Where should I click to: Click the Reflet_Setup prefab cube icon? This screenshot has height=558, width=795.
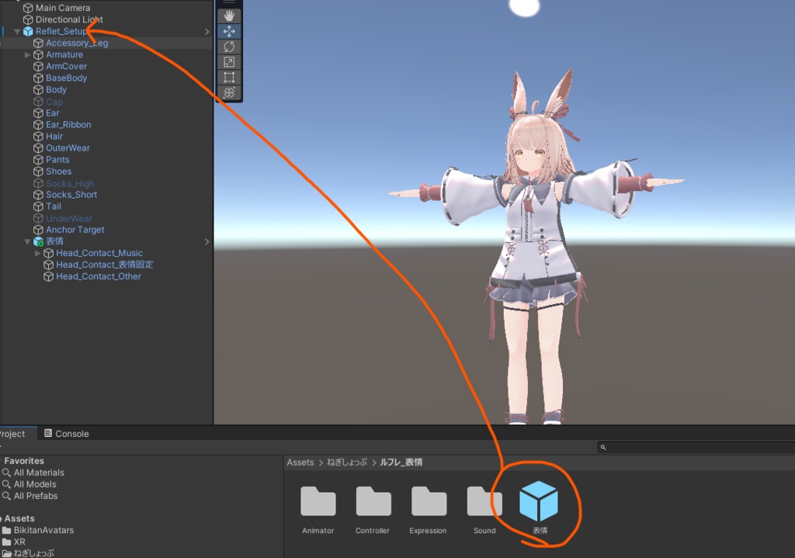coord(28,31)
